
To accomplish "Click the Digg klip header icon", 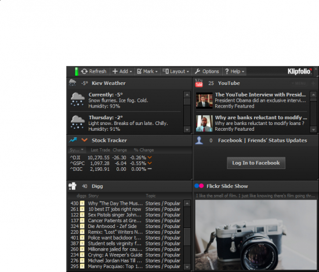I will click(x=72, y=186).
